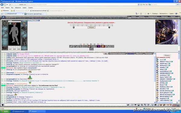The image size is (181, 113).
Task: Click the purple skill icon in the ability row
Action: 98,46
